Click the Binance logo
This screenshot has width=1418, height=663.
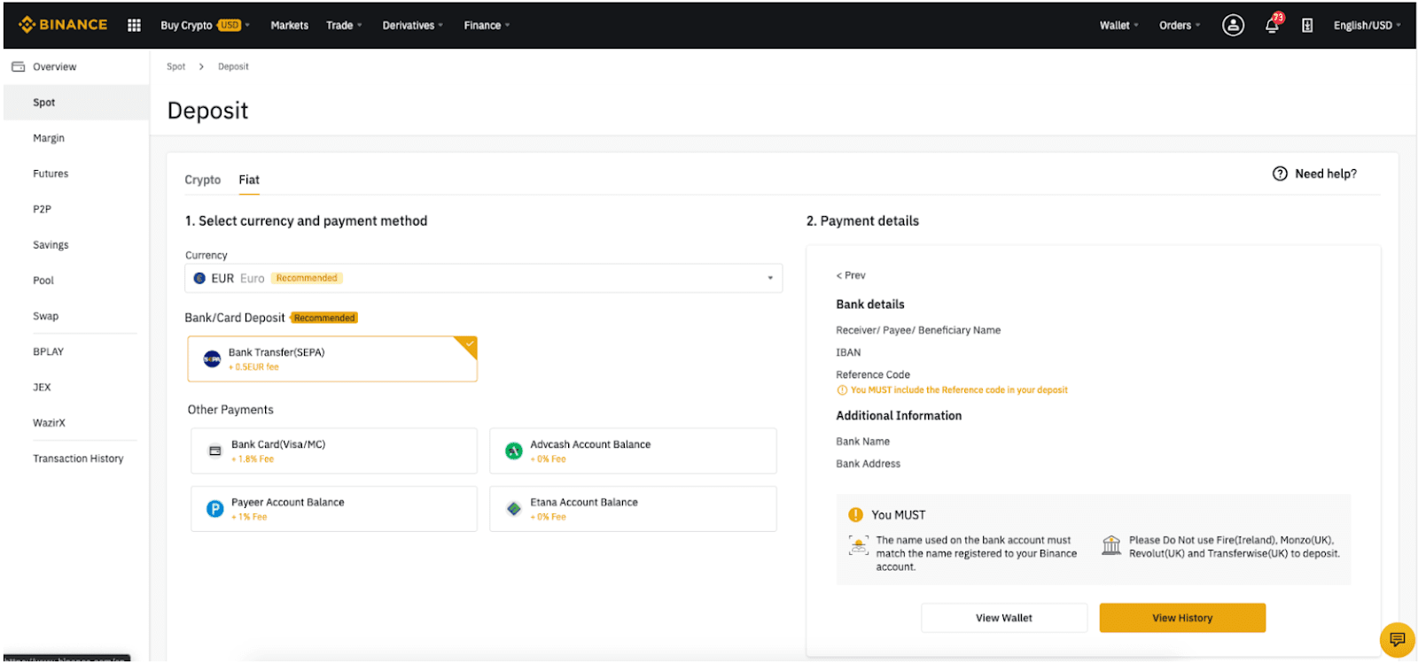[x=63, y=25]
